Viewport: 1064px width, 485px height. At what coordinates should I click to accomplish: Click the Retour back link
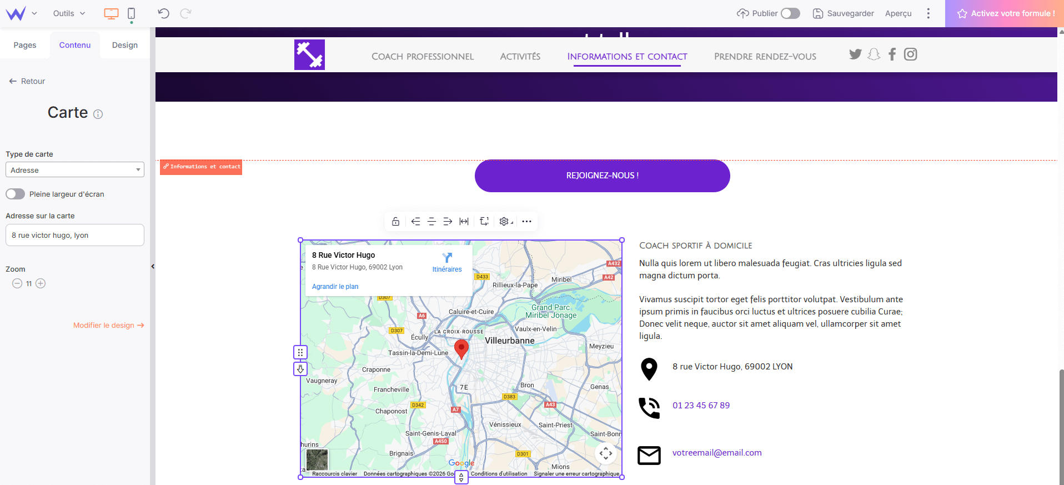27,81
